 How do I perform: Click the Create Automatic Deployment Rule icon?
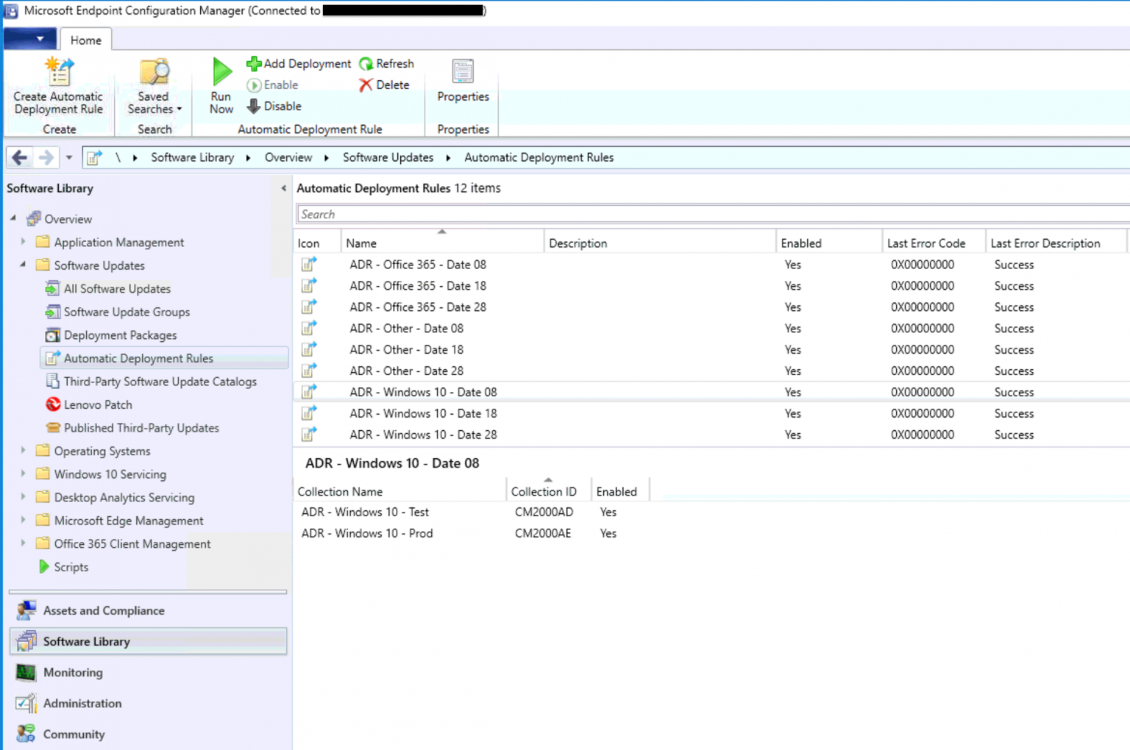(58, 72)
